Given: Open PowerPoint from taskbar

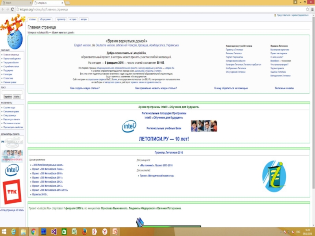Looking at the screenshot, I should pos(115,232).
